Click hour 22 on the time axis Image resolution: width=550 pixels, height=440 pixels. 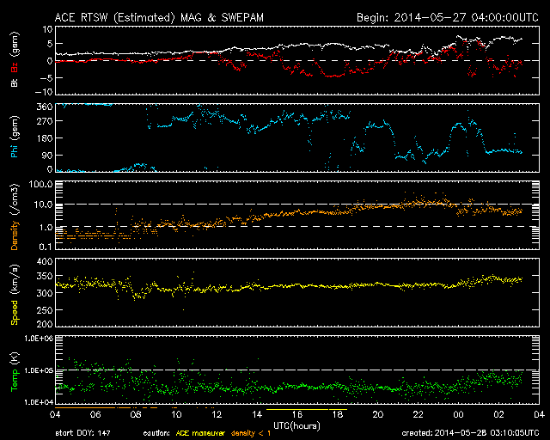pyautogui.click(x=419, y=414)
